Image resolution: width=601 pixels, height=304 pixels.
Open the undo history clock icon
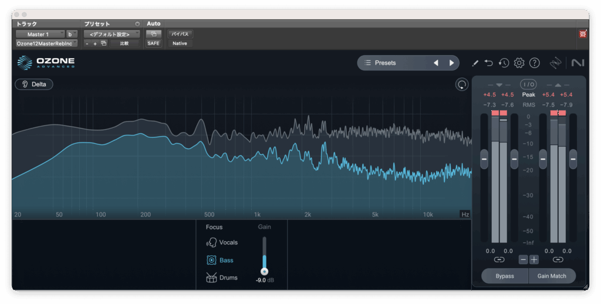pyautogui.click(x=504, y=63)
